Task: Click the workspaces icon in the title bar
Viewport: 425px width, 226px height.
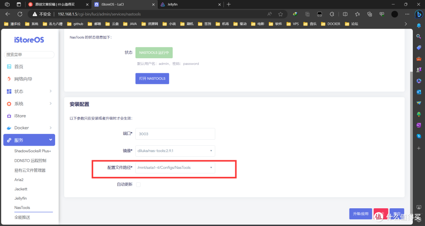Action: pyautogui.click(x=7, y=4)
